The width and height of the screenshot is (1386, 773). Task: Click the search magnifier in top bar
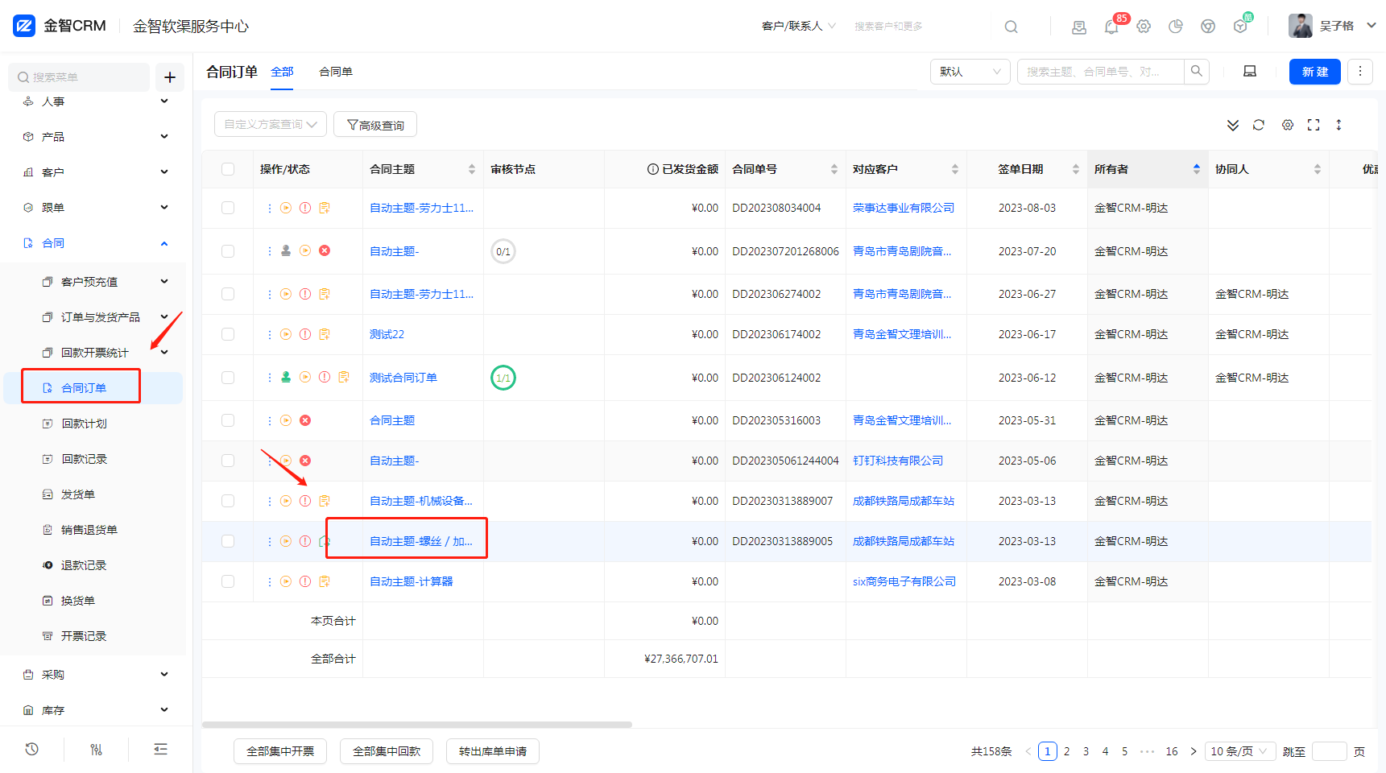[1011, 27]
